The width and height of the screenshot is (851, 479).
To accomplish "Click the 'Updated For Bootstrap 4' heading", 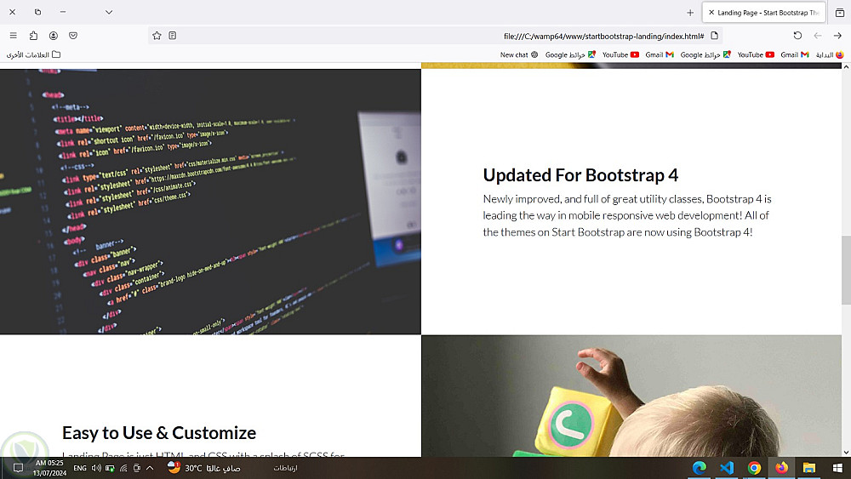I will (x=580, y=175).
